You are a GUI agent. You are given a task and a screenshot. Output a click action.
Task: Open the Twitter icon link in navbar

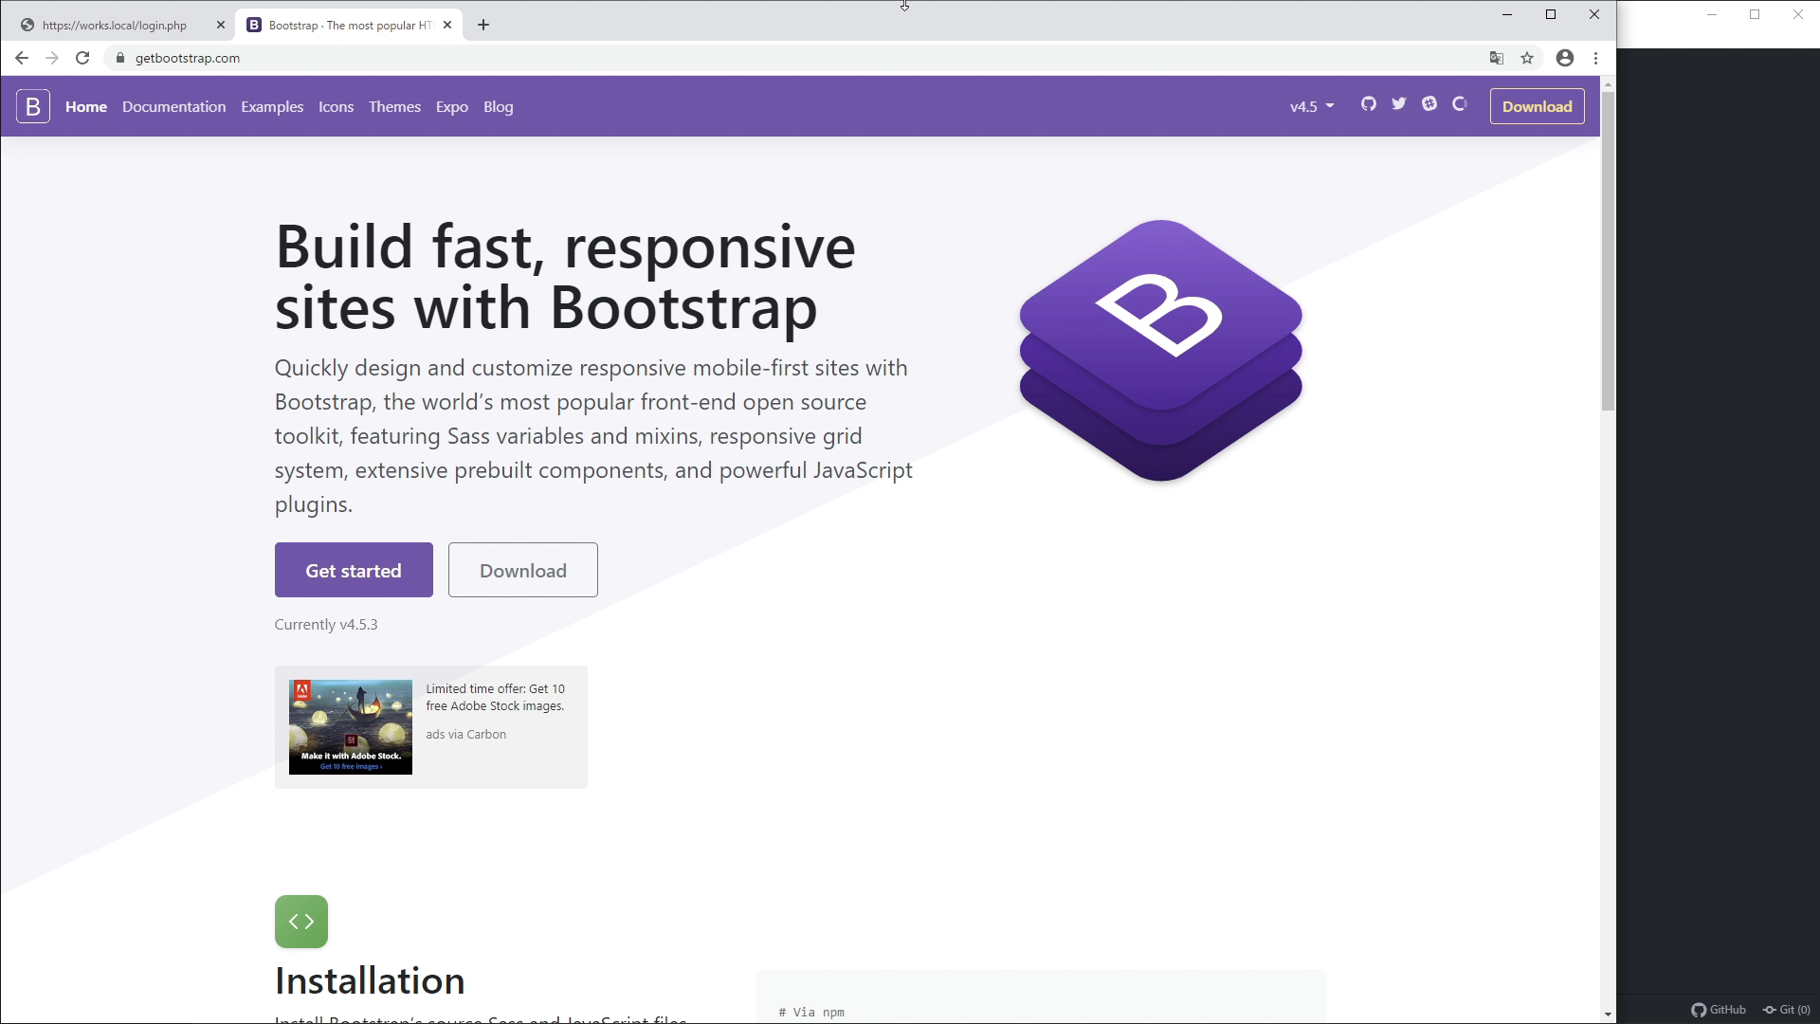click(1399, 104)
